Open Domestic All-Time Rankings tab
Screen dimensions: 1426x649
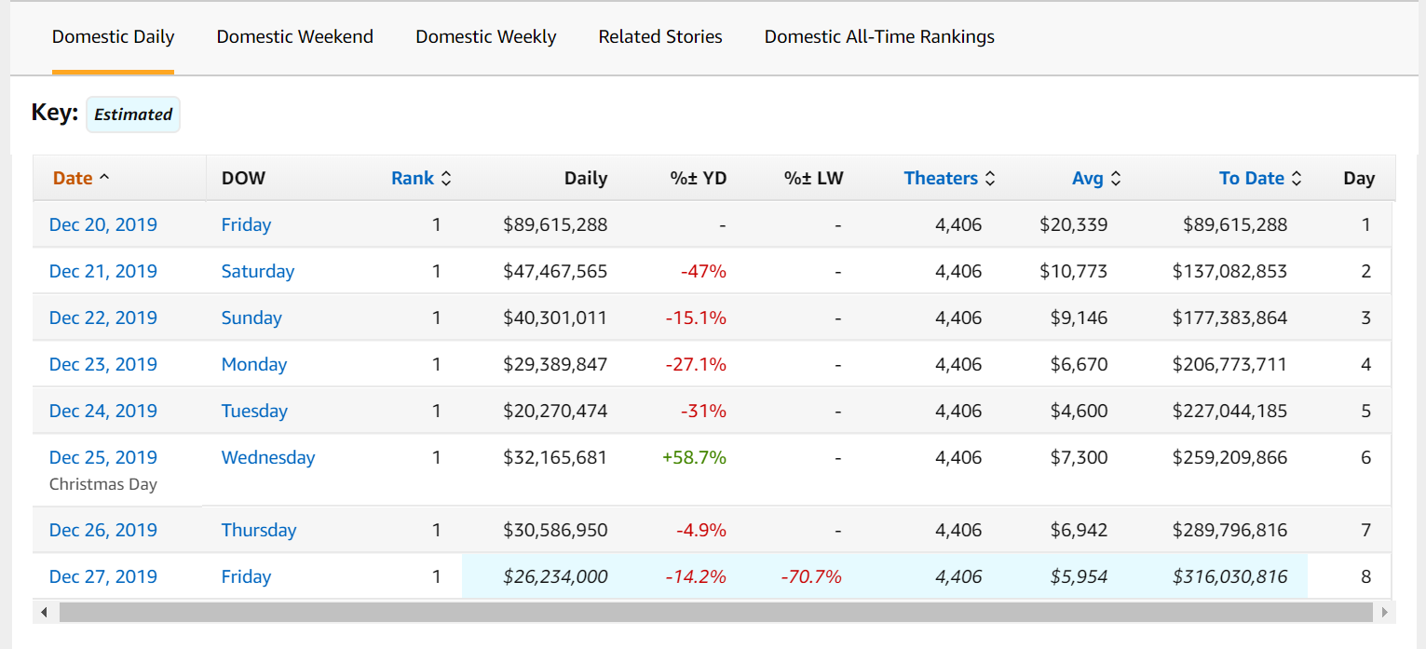pyautogui.click(x=879, y=37)
